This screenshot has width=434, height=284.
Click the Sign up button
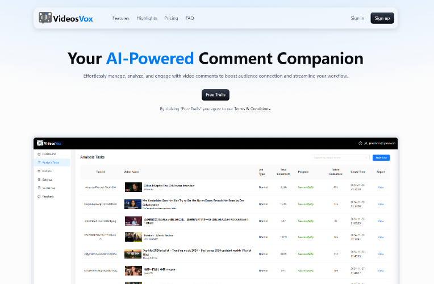pyautogui.click(x=382, y=18)
